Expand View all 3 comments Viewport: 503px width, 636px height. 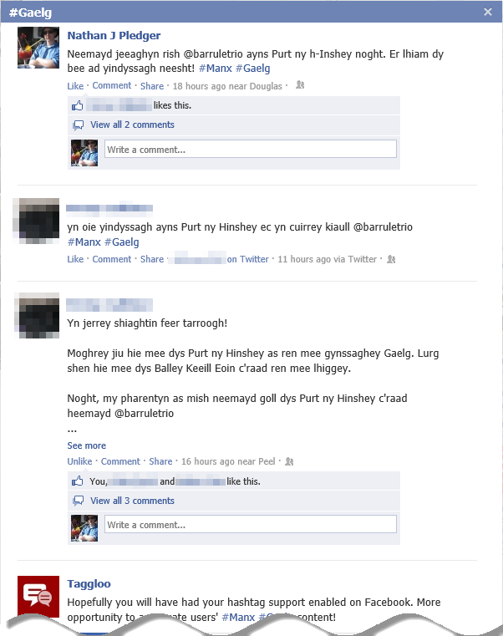pyautogui.click(x=132, y=501)
